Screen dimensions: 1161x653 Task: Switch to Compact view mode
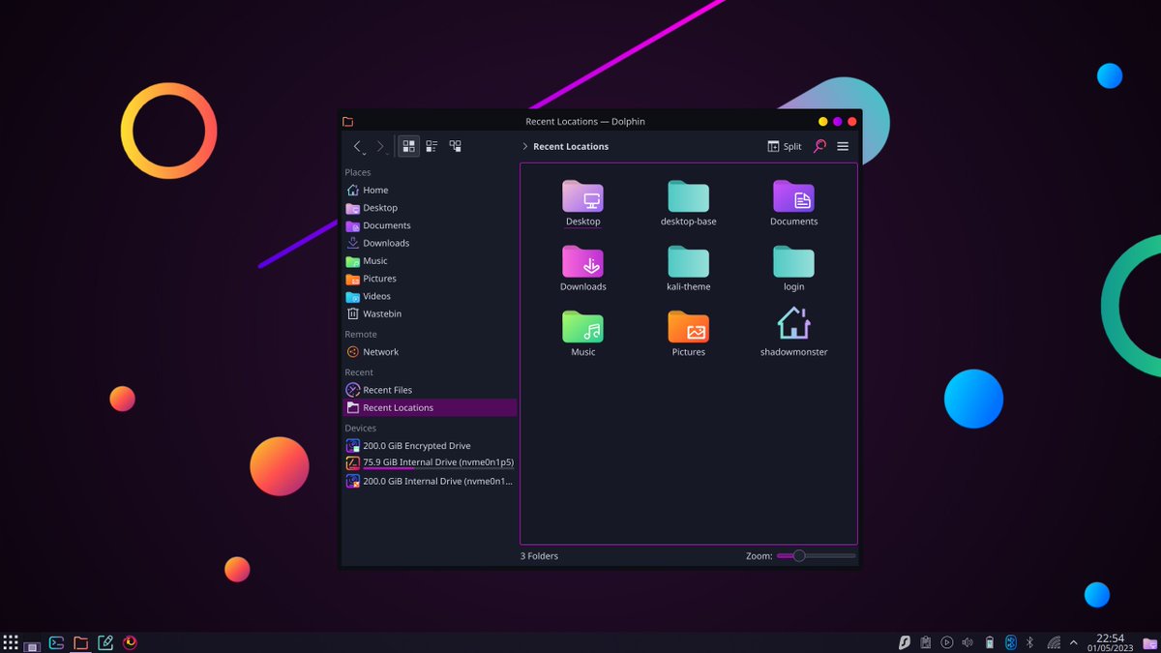(x=432, y=146)
